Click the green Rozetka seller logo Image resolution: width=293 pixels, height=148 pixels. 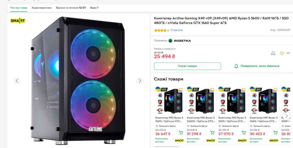pyautogui.click(x=171, y=41)
